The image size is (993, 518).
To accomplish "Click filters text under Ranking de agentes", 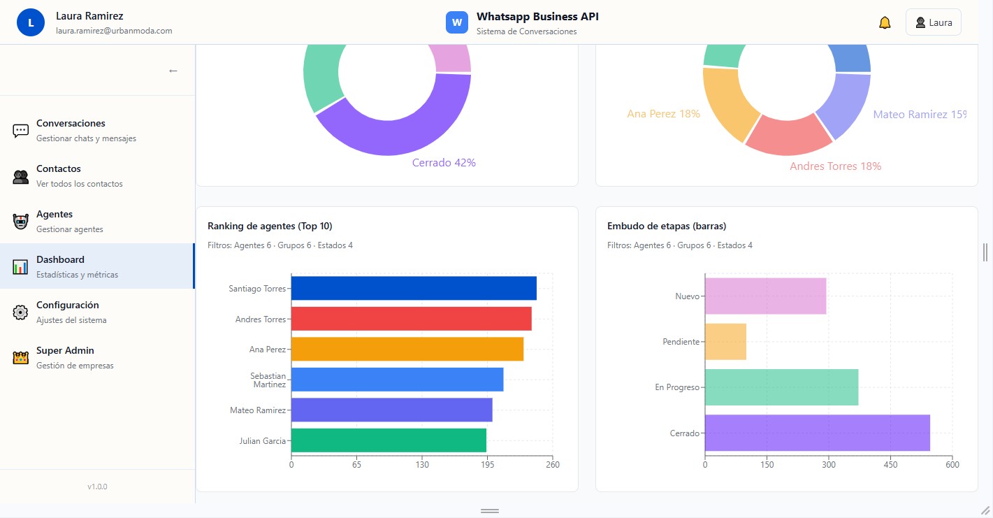I will [x=280, y=245].
